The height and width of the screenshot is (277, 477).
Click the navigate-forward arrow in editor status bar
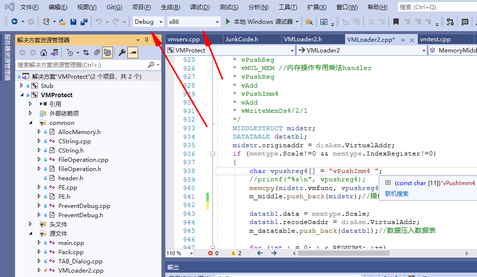274,253
